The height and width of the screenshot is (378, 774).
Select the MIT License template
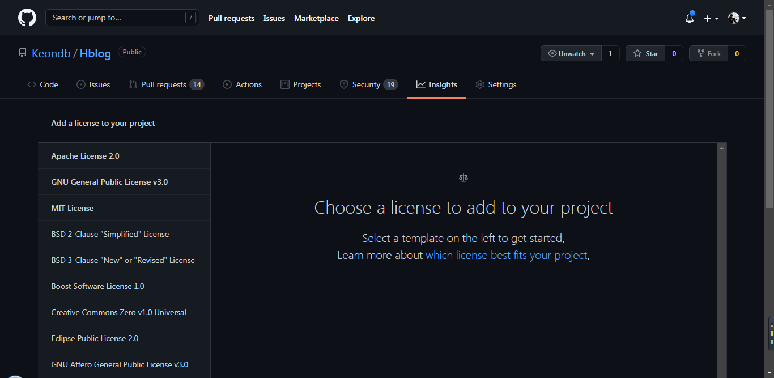[124, 208]
